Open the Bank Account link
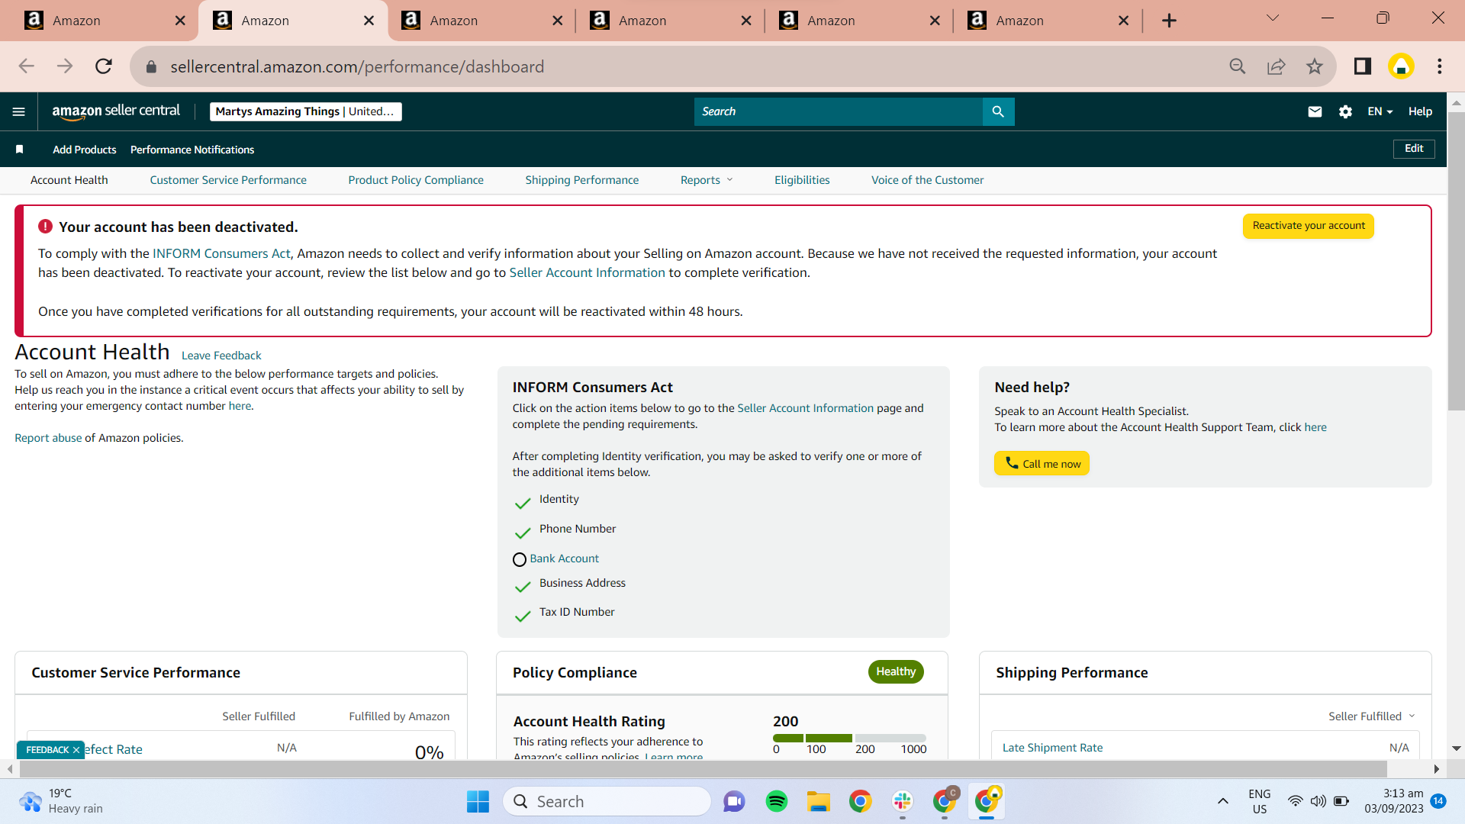This screenshot has width=1465, height=824. tap(565, 558)
